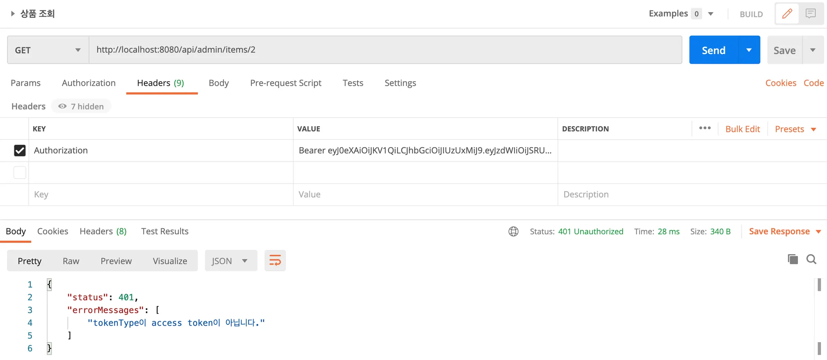
Task: Tick the empty header row checkbox
Action: coord(20,173)
